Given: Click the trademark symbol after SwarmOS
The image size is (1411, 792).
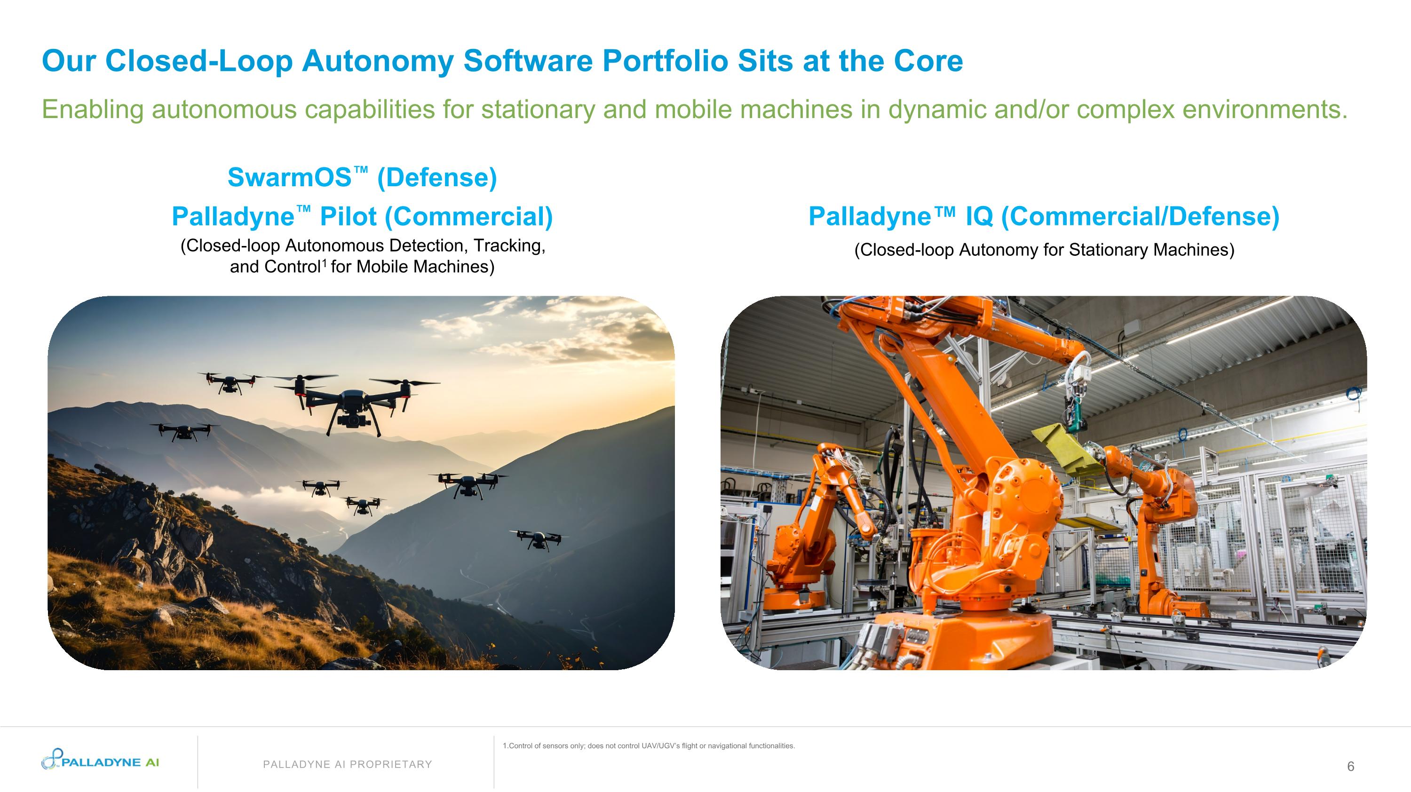Looking at the screenshot, I should point(360,170).
